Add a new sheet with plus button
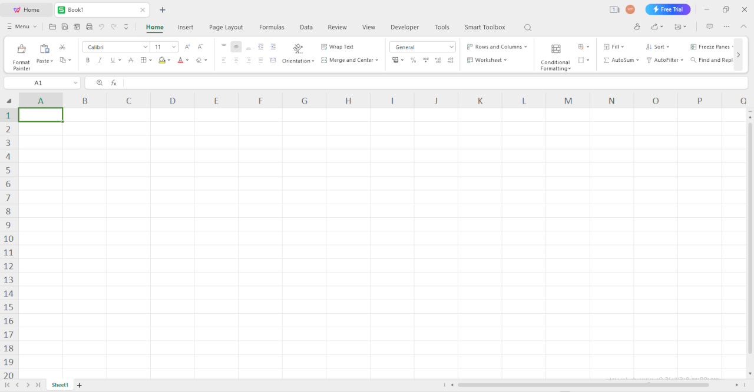This screenshot has height=392, width=754. pos(80,385)
